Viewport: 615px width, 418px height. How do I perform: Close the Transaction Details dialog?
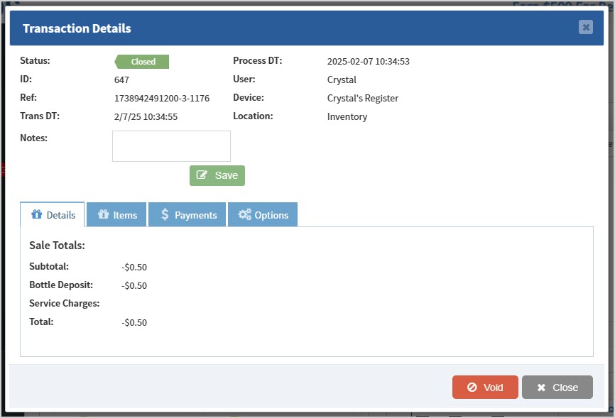coord(557,387)
